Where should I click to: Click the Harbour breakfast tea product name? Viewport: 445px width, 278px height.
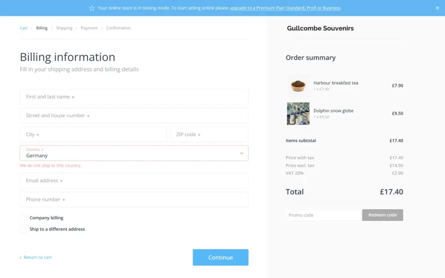[x=336, y=83]
